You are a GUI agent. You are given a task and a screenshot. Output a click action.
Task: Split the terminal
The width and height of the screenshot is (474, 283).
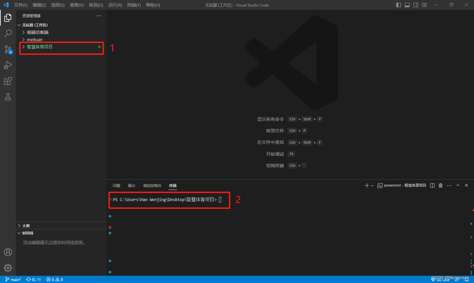433,186
